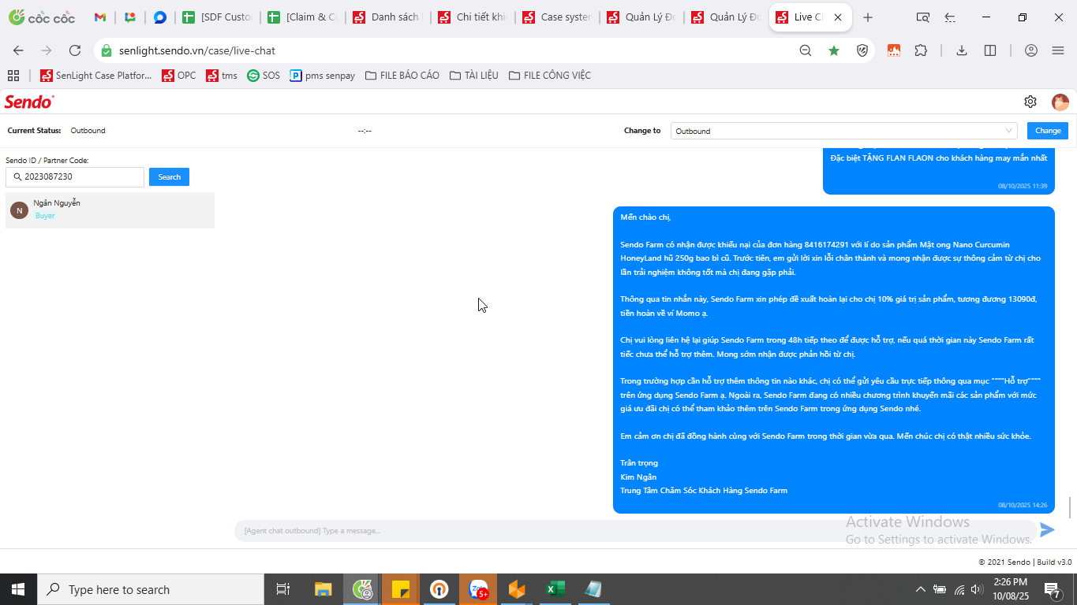Image resolution: width=1077 pixels, height=605 pixels.
Task: Open the pms senpay bookmark
Action: click(323, 76)
